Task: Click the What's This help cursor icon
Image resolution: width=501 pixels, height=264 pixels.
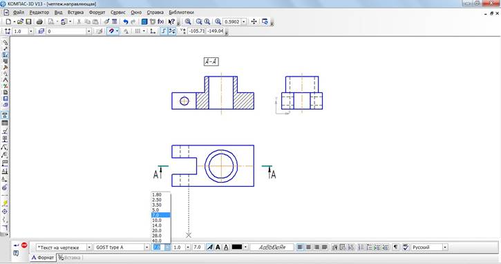Action: click(171, 21)
